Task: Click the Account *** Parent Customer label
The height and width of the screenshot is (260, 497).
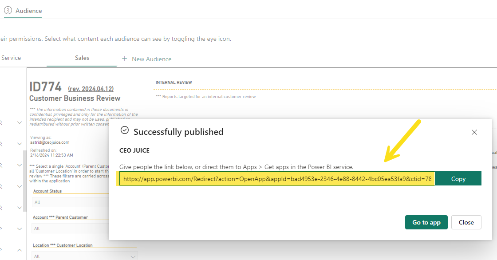Action: pos(60,217)
